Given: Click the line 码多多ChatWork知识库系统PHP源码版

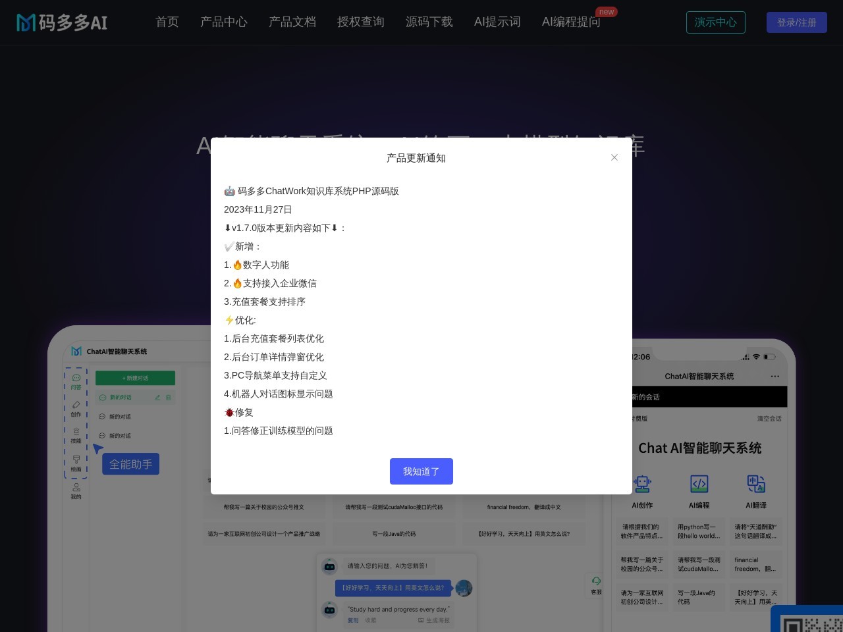Looking at the screenshot, I should (x=312, y=191).
